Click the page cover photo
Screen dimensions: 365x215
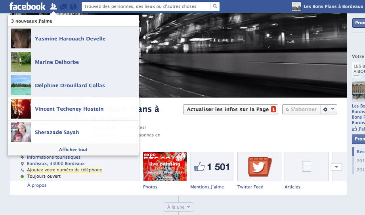click(x=243, y=55)
